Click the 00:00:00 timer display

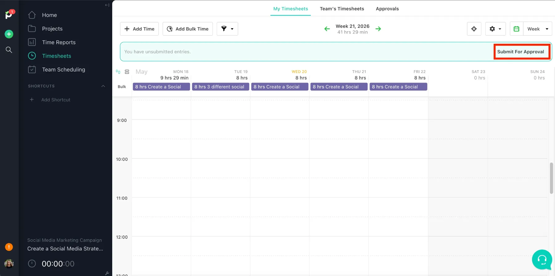[x=58, y=264]
